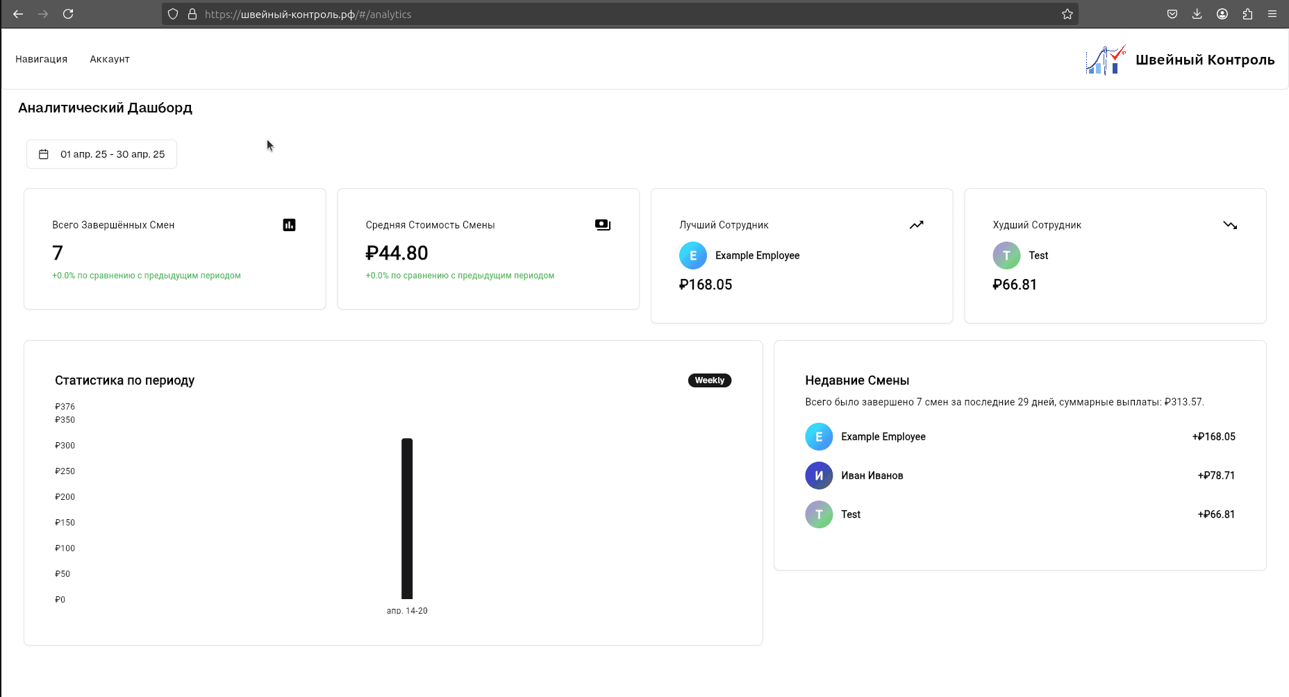The image size is (1289, 697).
Task: Click the trending up icon in best employee card
Action: click(x=917, y=225)
